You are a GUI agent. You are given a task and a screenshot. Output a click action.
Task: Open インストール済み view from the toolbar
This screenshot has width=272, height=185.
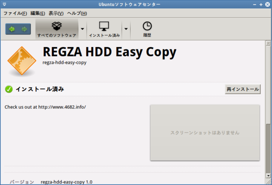point(104,29)
